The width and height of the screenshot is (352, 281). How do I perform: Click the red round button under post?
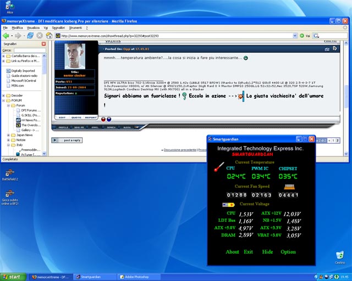(x=103, y=119)
